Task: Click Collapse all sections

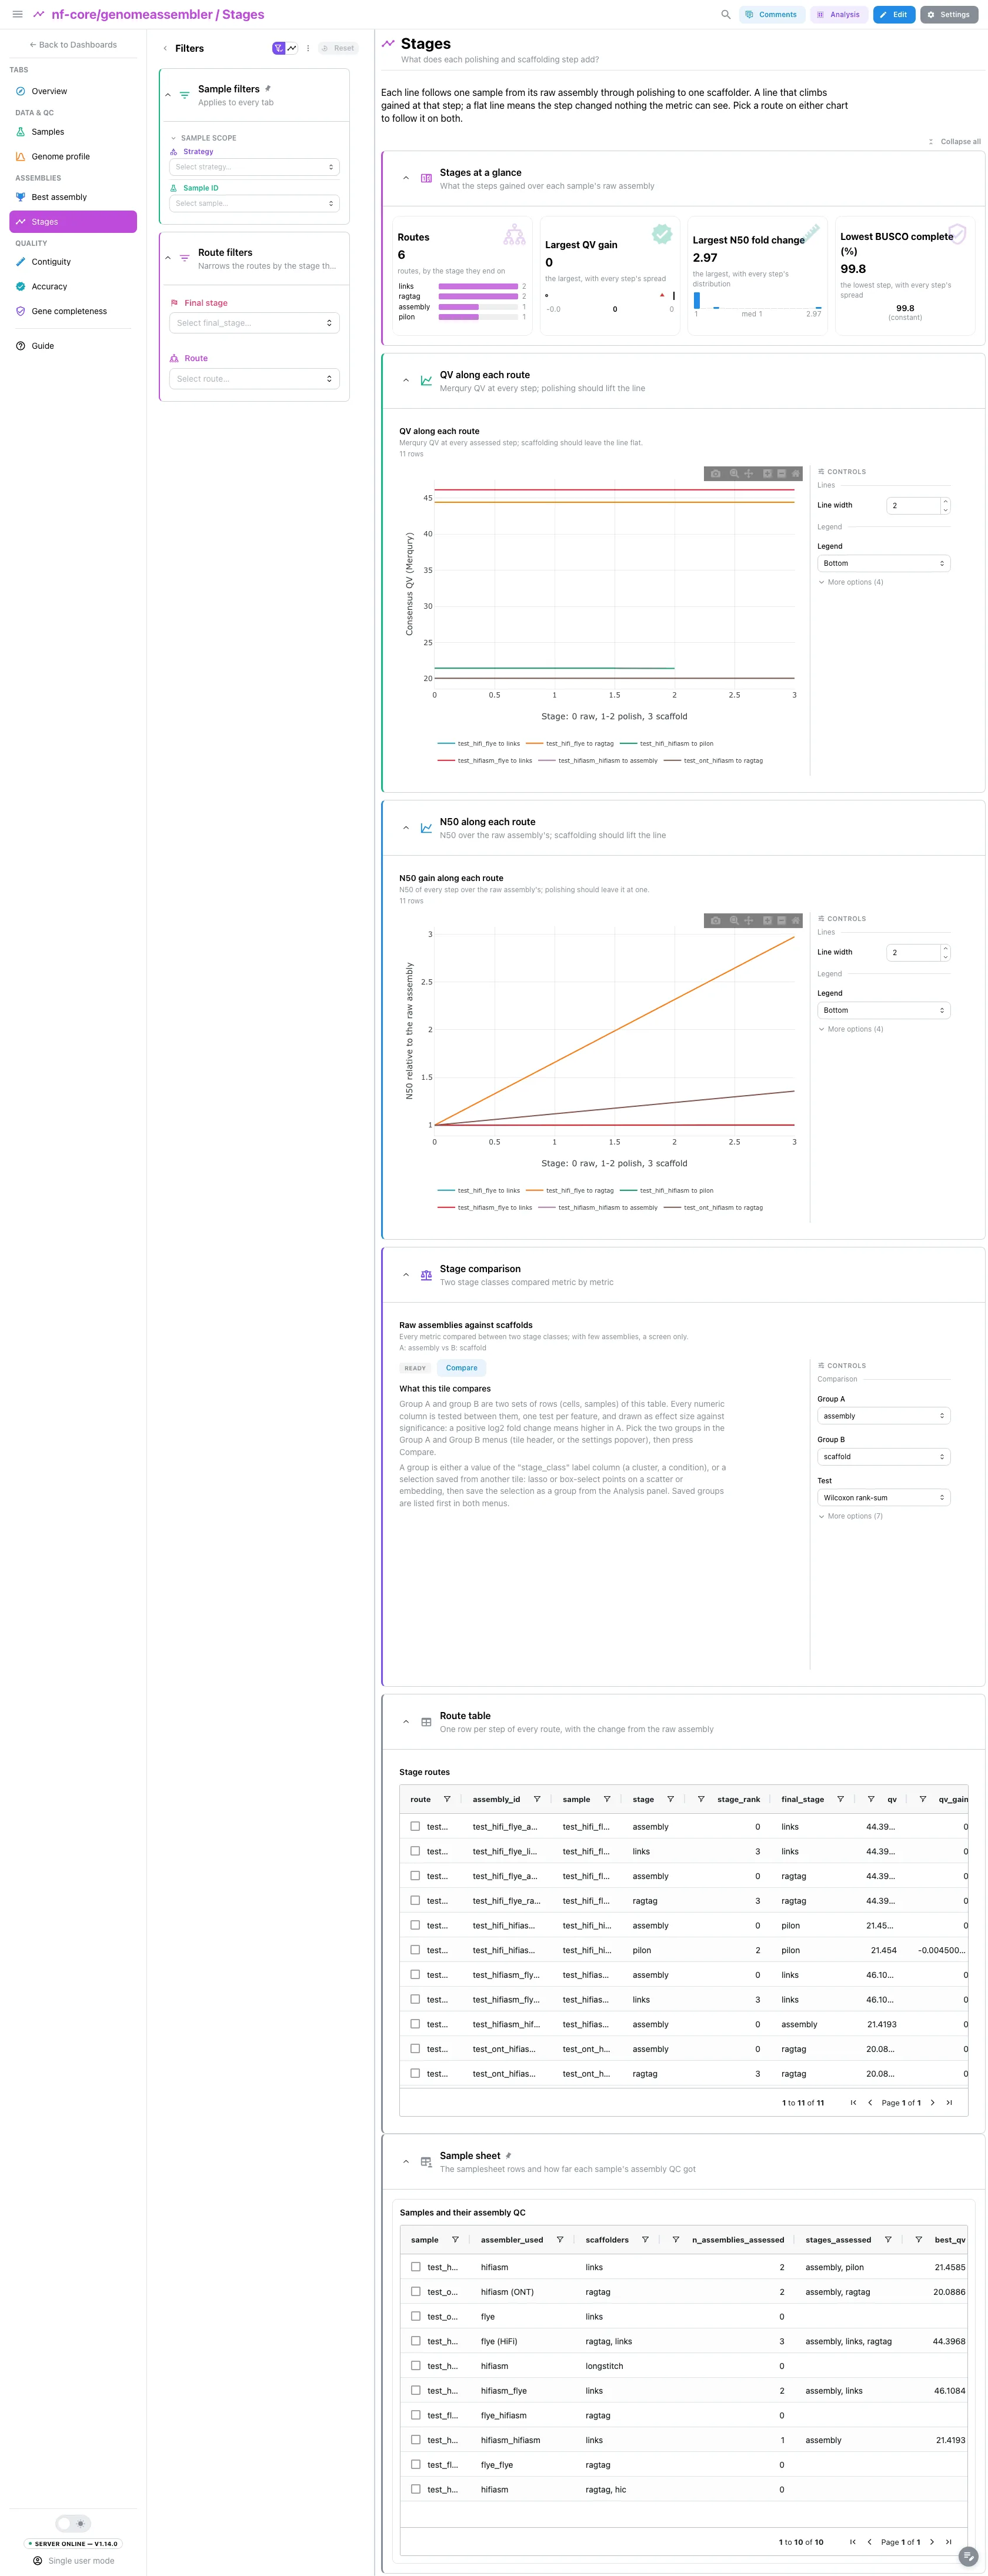Action: click(x=954, y=141)
